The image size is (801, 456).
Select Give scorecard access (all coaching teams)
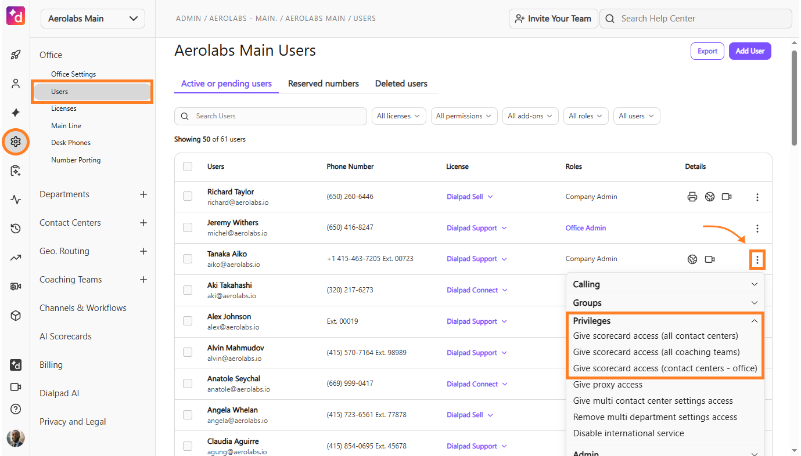(x=656, y=352)
